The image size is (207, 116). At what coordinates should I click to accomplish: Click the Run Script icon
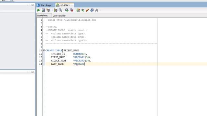coord(43,10)
